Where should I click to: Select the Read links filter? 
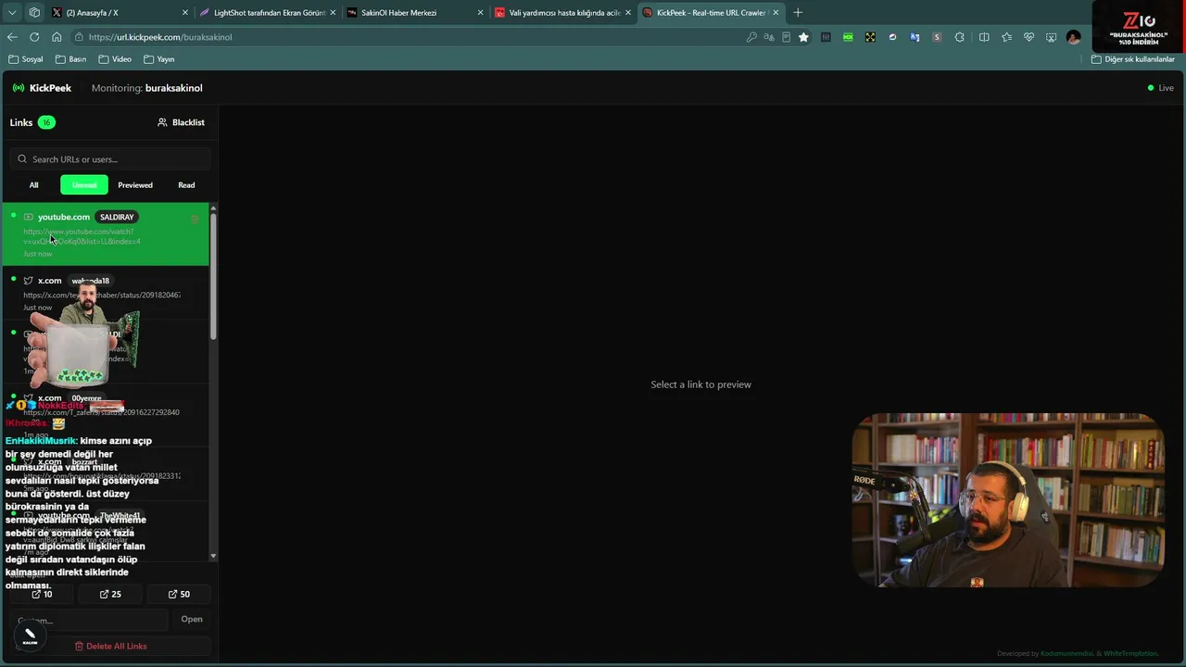tap(186, 185)
